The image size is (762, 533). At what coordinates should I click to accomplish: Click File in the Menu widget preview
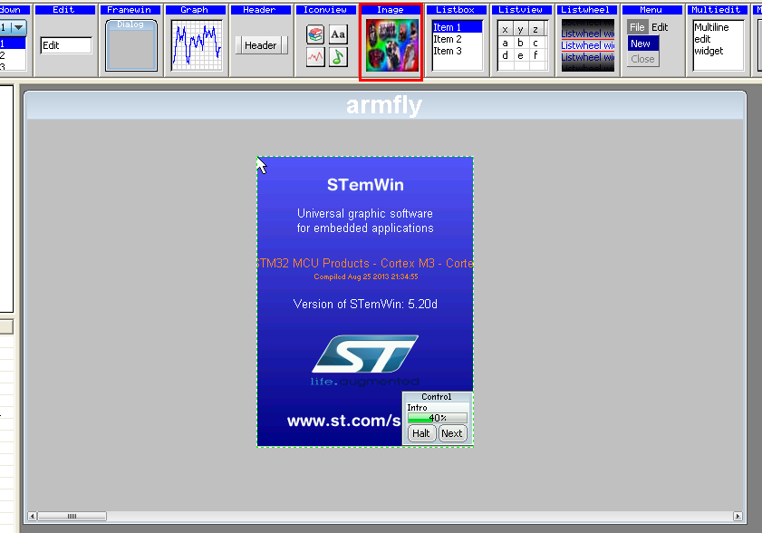[x=637, y=27]
